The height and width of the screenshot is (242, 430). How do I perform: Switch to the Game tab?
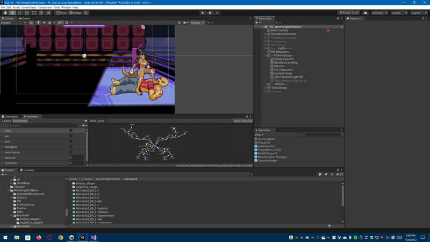point(24,18)
